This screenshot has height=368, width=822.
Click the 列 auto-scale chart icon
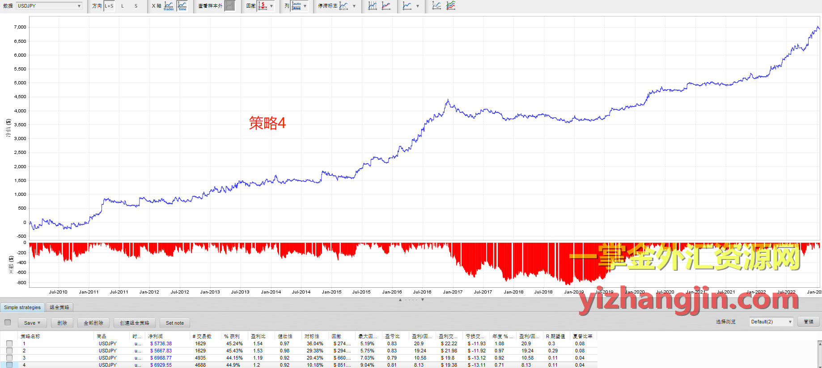(x=297, y=6)
